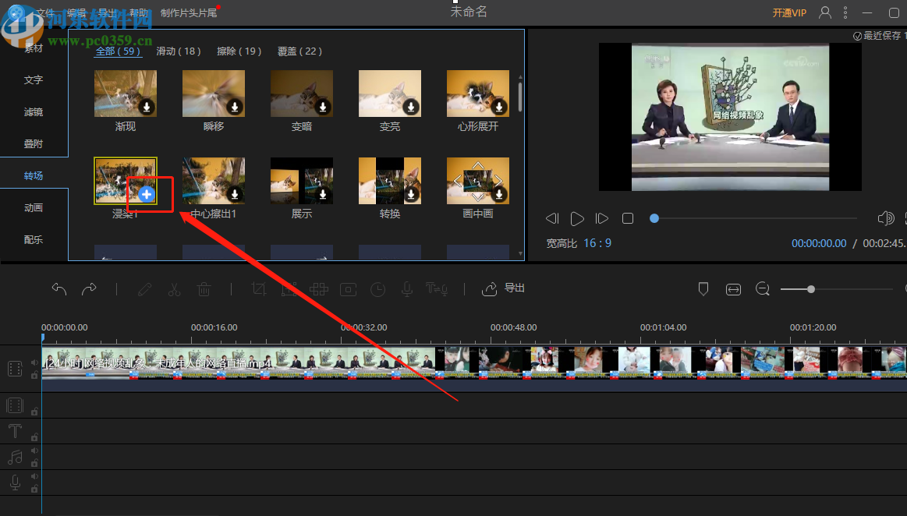Download the 心形展开 transition

(498, 107)
